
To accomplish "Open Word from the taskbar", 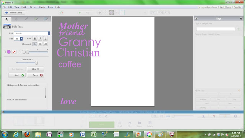I will [x=82, y=135].
